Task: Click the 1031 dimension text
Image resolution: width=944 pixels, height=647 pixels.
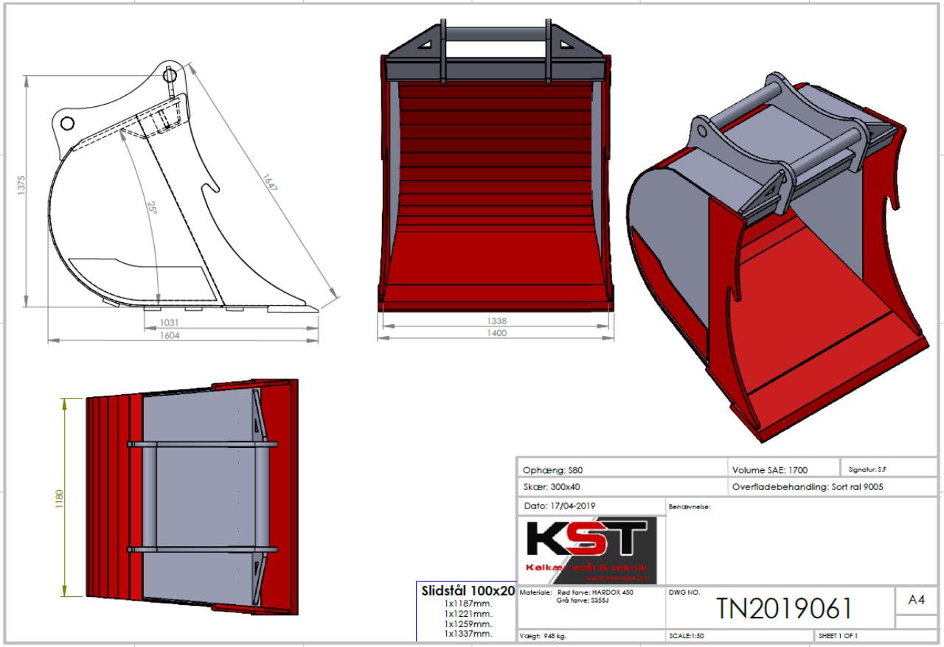Action: [x=170, y=323]
